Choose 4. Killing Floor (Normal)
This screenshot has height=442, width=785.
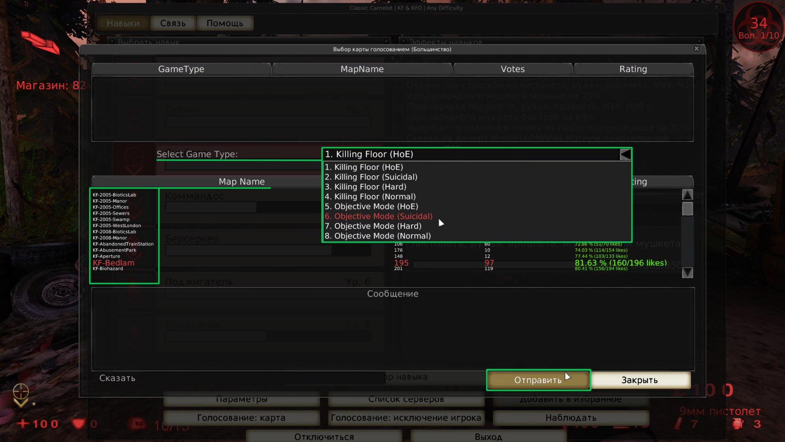coord(370,197)
